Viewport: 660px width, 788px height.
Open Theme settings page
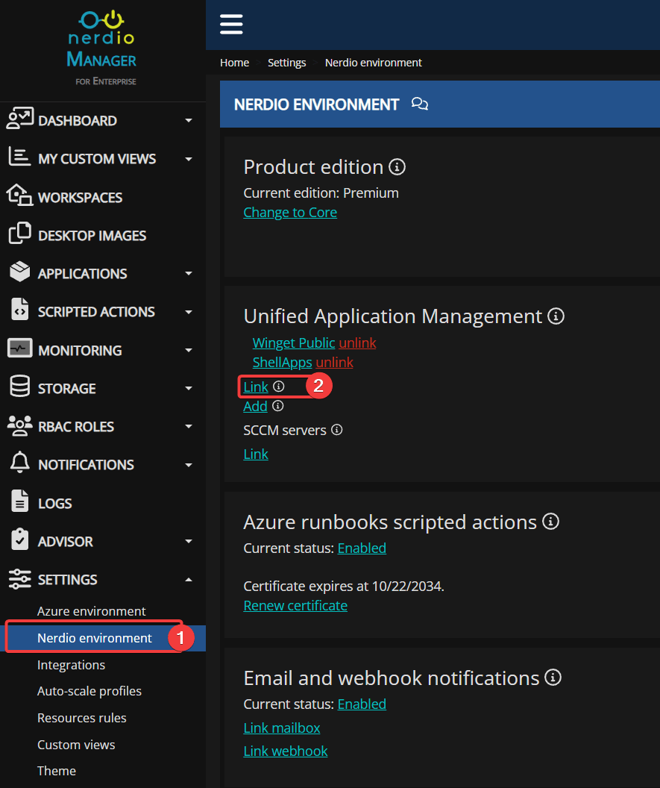[x=57, y=771]
